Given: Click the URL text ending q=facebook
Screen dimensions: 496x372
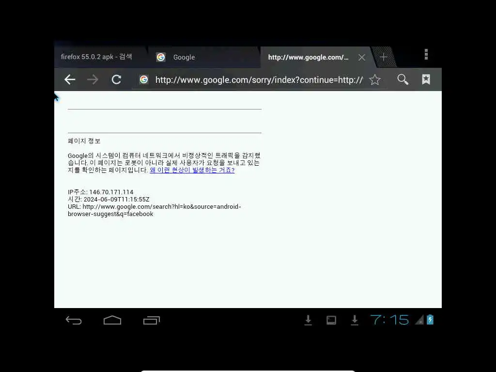Looking at the screenshot, I should tap(155, 210).
